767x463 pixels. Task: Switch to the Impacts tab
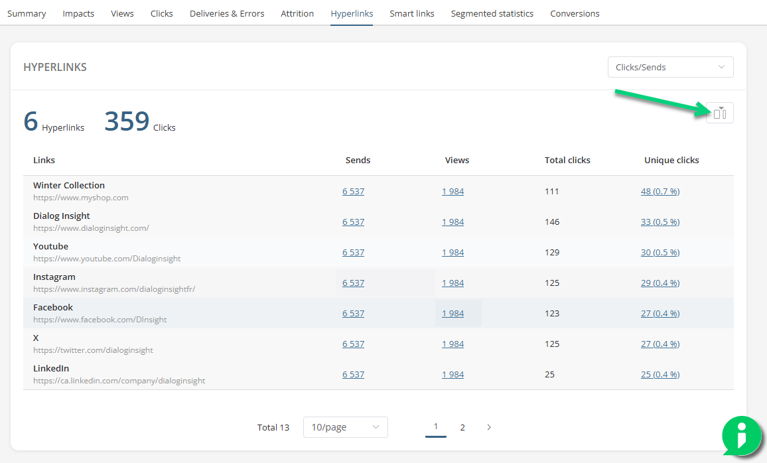(78, 14)
